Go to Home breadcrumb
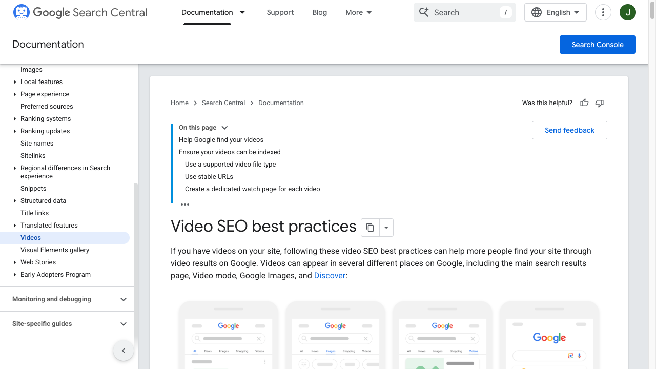Screen dimensions: 656x369 [x=179, y=103]
